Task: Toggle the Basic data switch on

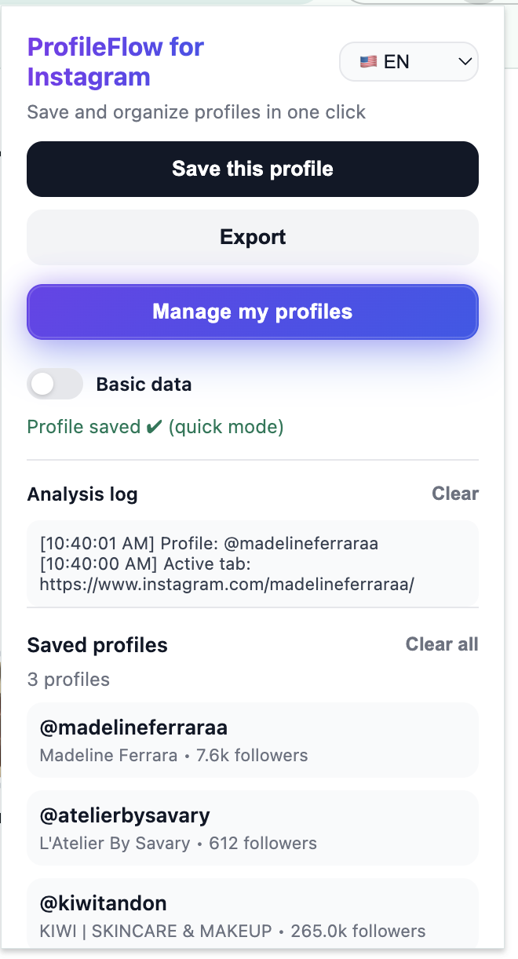Action: point(55,384)
